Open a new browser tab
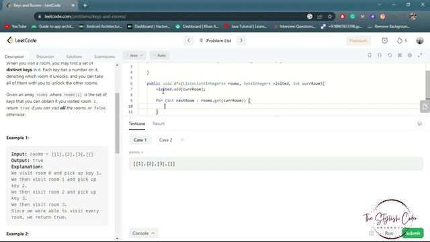Image resolution: width=430 pixels, height=242 pixels. 85,5
